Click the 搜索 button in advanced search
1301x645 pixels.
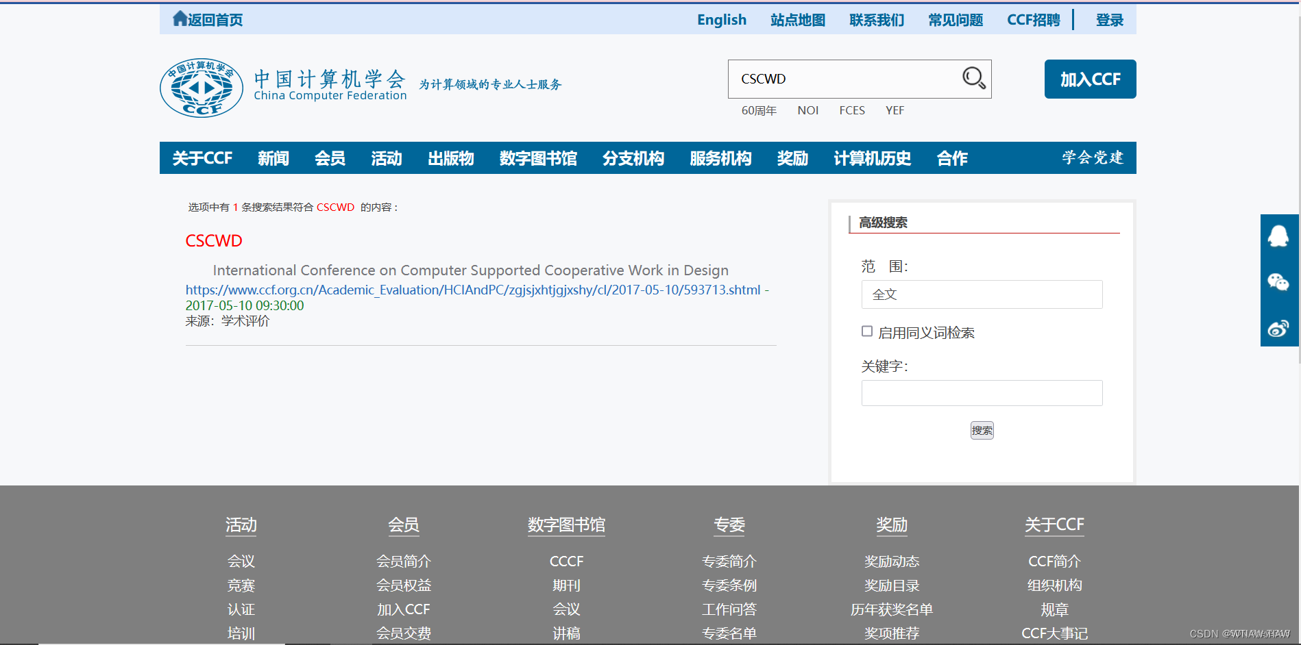tap(982, 430)
